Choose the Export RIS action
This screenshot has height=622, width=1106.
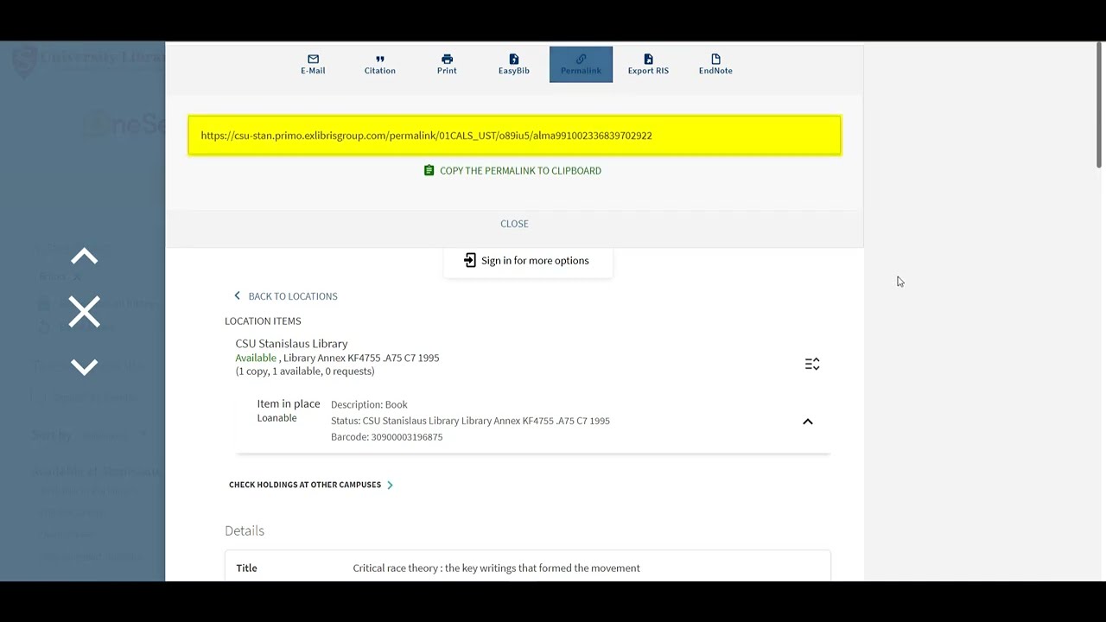click(x=648, y=65)
